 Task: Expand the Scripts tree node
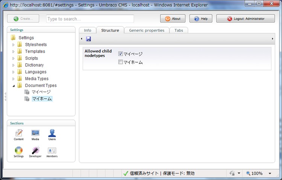[13, 58]
